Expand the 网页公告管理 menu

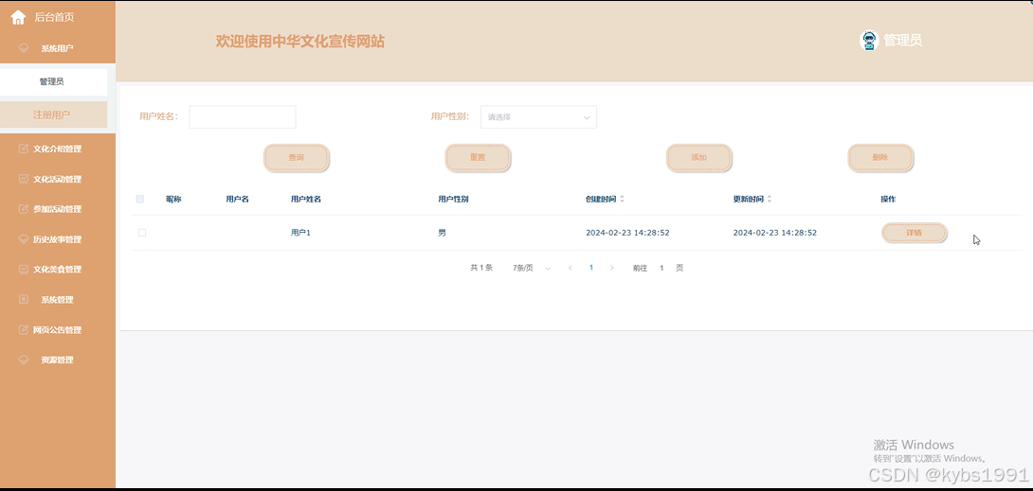click(57, 329)
